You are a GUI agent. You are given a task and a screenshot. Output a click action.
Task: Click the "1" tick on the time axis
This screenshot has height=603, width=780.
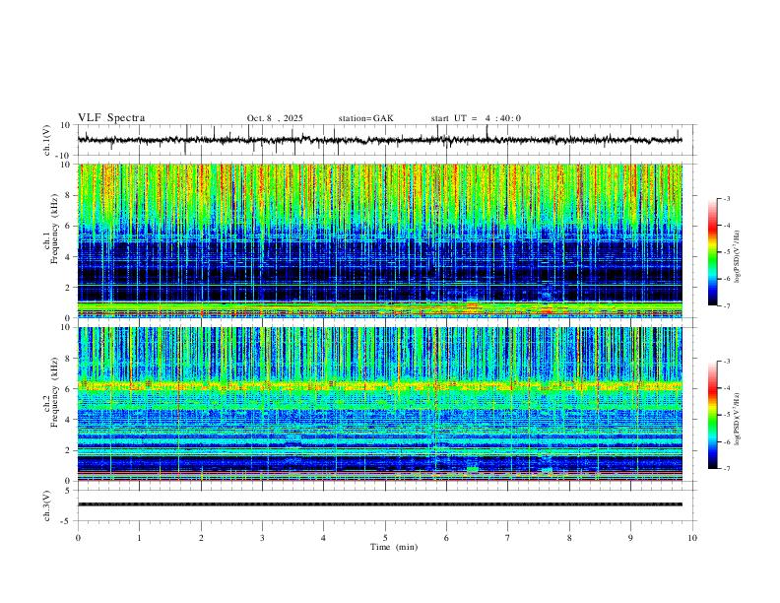[x=139, y=538]
